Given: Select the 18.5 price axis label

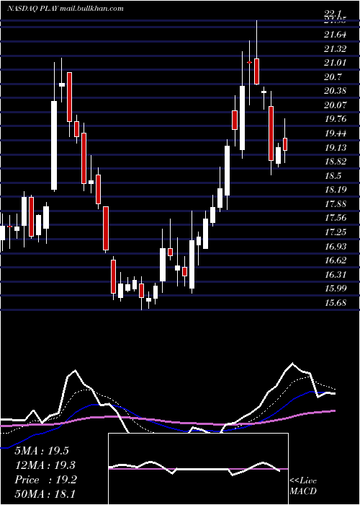Looking at the screenshot, I should click(333, 176).
